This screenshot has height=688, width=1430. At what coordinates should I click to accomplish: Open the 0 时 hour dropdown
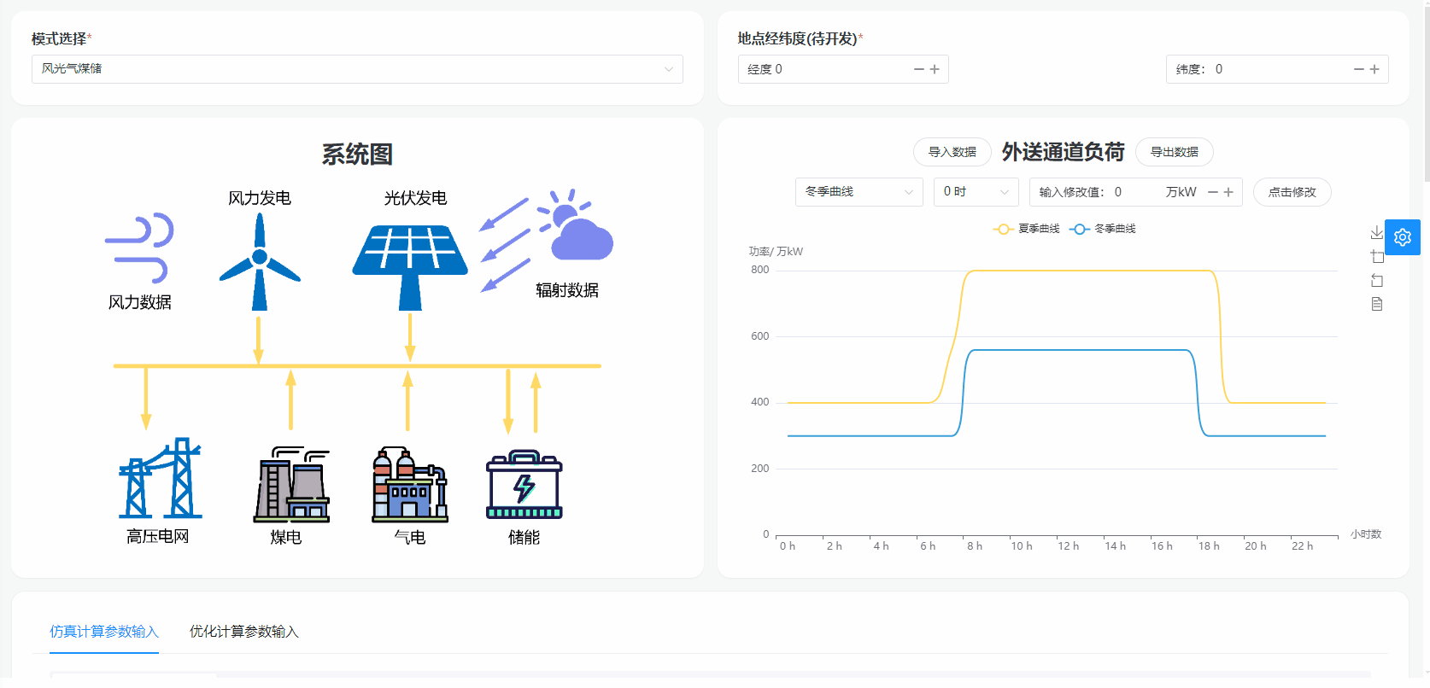click(976, 192)
